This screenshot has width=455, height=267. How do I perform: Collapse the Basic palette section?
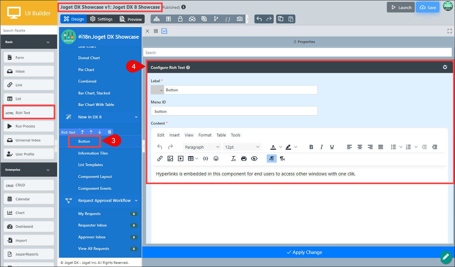48,42
